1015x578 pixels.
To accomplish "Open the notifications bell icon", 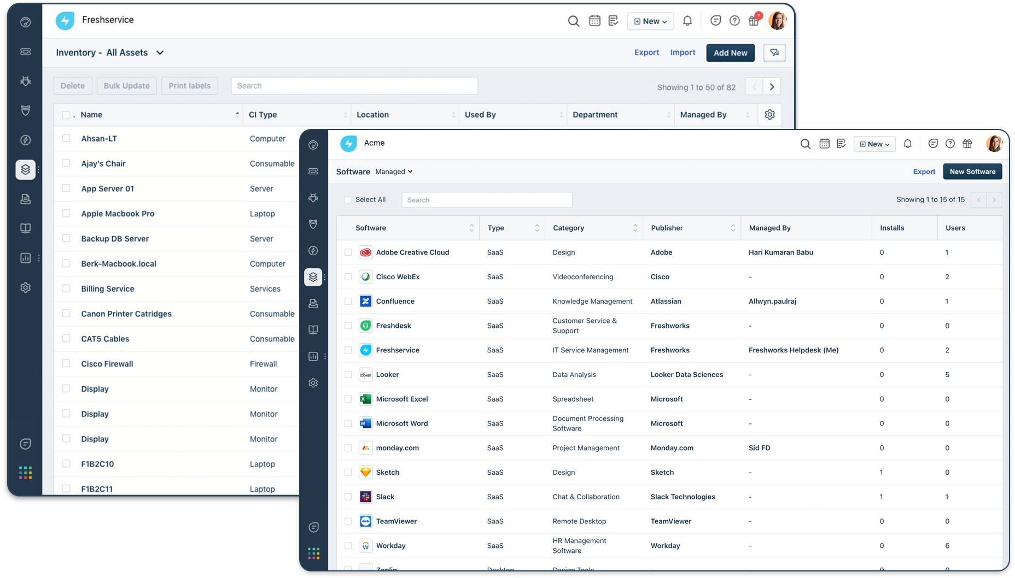I will tap(908, 144).
